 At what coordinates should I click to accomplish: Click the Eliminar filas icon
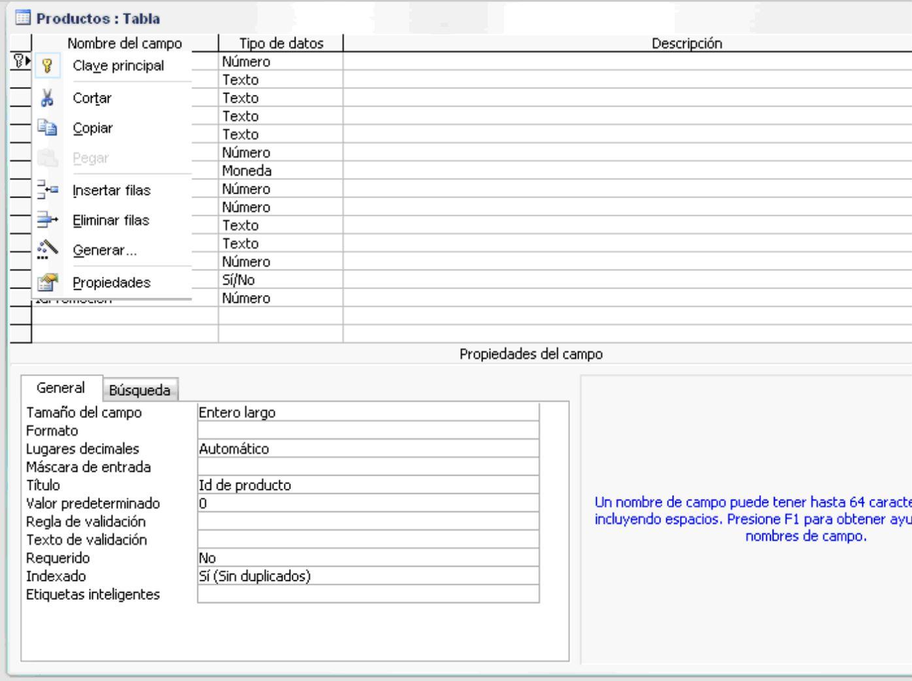tap(46, 220)
